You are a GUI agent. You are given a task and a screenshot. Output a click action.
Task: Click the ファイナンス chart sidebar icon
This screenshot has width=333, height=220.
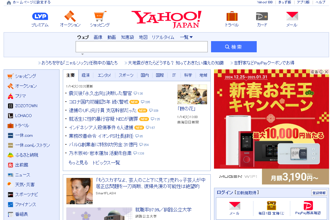pos(11,205)
